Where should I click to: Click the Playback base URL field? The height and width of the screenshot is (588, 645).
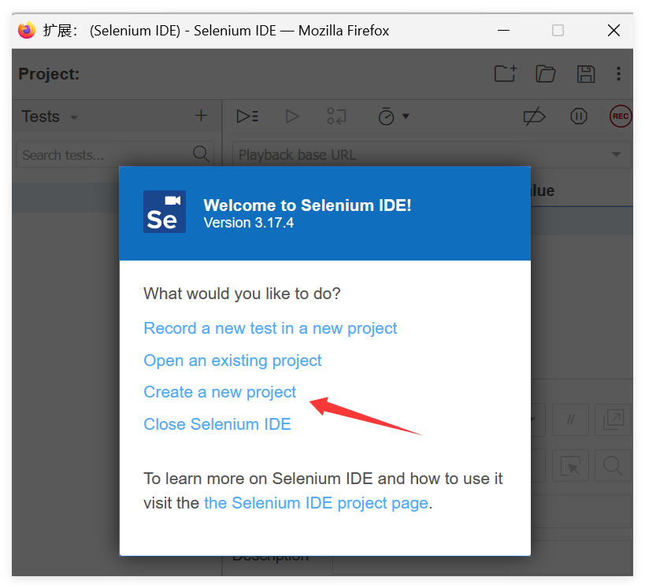tap(432, 154)
